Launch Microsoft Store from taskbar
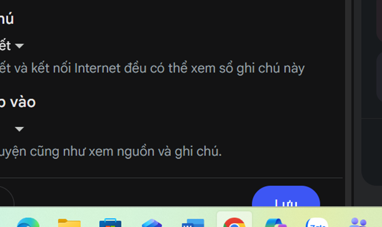The image size is (382, 227). click(110, 223)
